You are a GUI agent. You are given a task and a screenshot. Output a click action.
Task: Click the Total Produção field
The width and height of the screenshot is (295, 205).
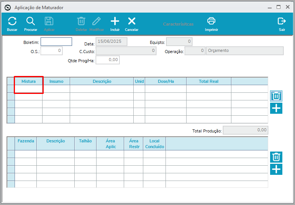click(246, 130)
